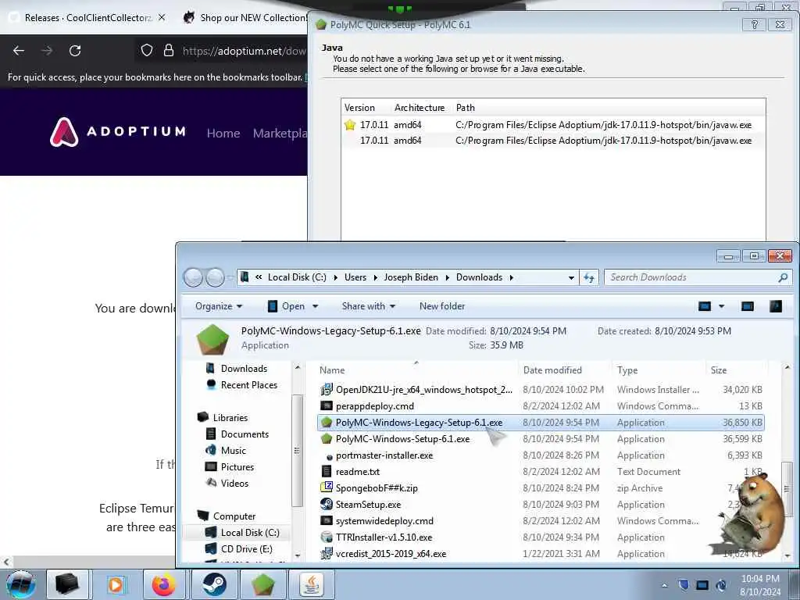Select perappdeploy.cmd file
Screen dimensions: 800x600
click(541, 406)
